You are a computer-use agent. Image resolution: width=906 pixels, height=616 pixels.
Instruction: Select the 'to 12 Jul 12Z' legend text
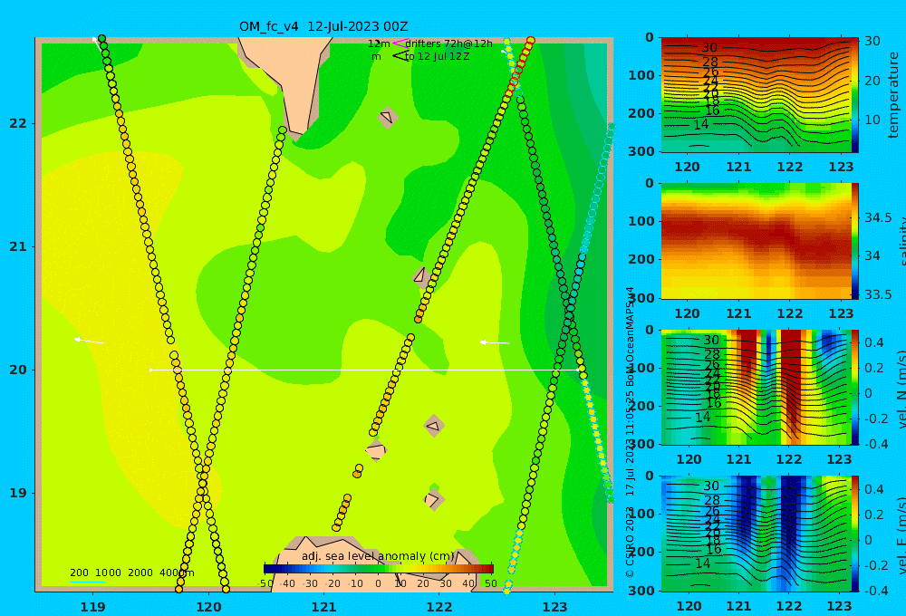(438, 57)
